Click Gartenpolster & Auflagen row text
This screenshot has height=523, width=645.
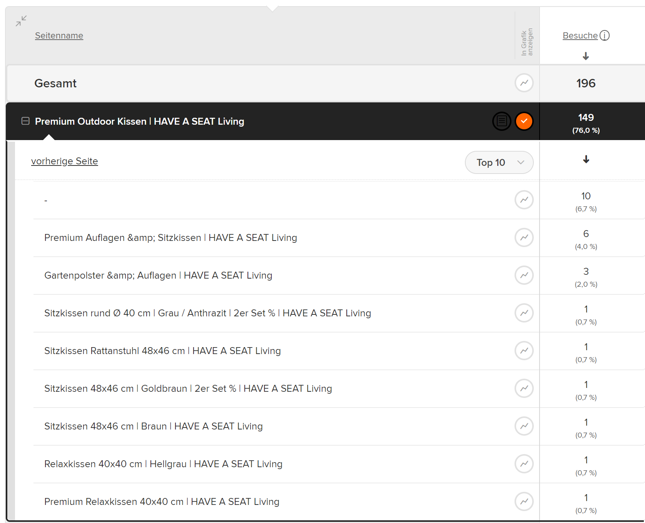158,275
